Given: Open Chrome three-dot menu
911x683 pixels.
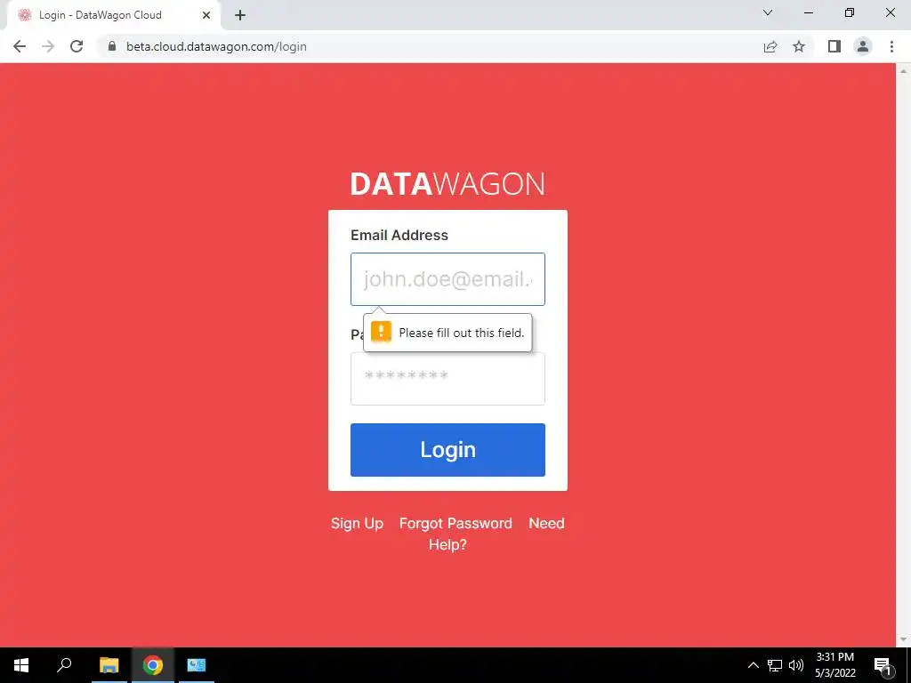Looking at the screenshot, I should coord(891,46).
